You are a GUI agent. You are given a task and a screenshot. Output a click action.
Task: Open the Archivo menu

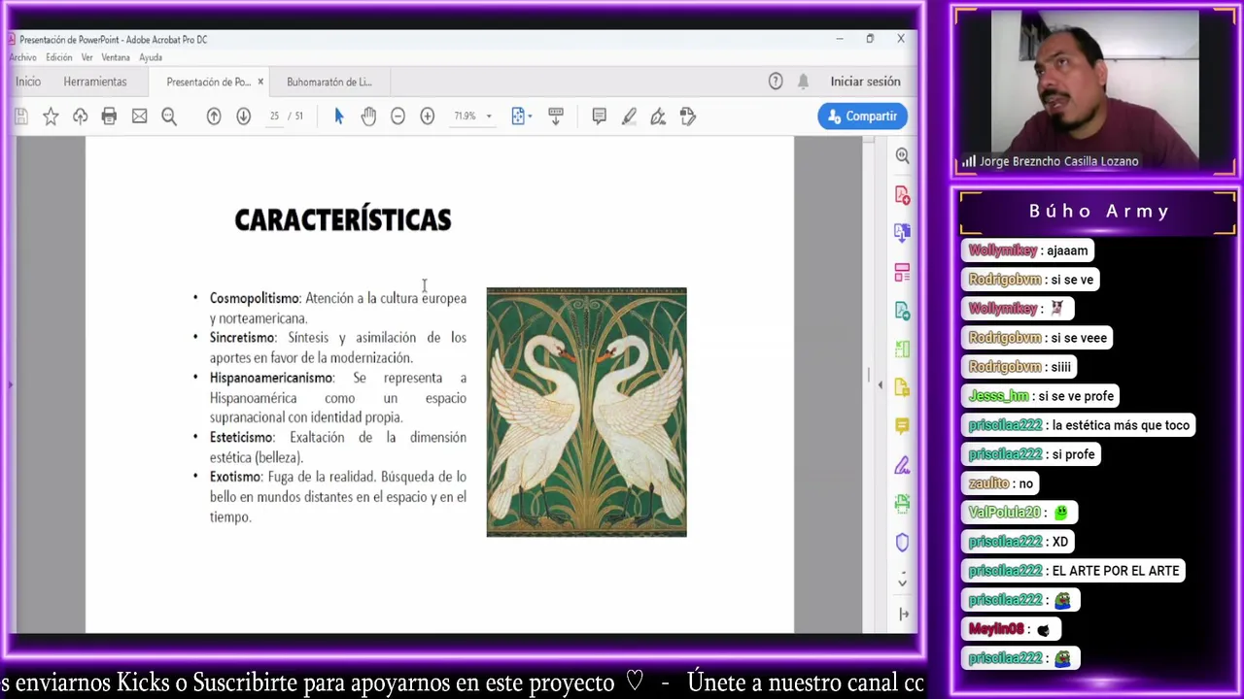click(22, 58)
